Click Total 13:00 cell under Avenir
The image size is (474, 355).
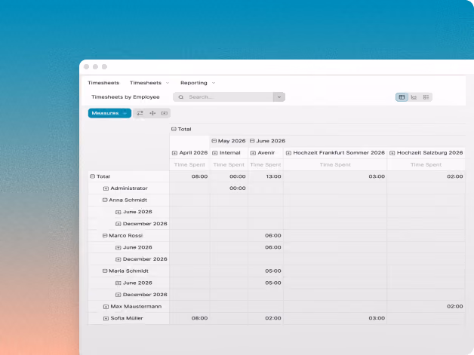(x=266, y=176)
